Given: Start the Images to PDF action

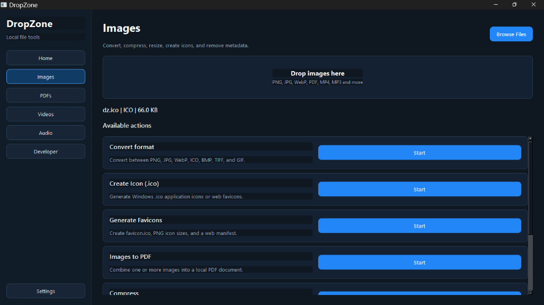Looking at the screenshot, I should (420, 263).
